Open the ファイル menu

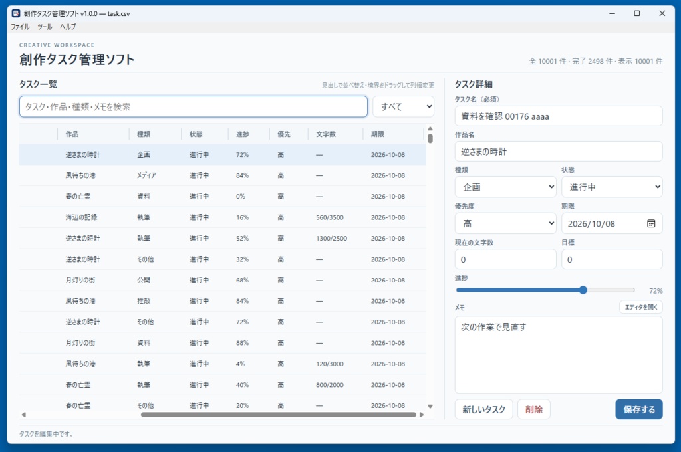tap(20, 27)
